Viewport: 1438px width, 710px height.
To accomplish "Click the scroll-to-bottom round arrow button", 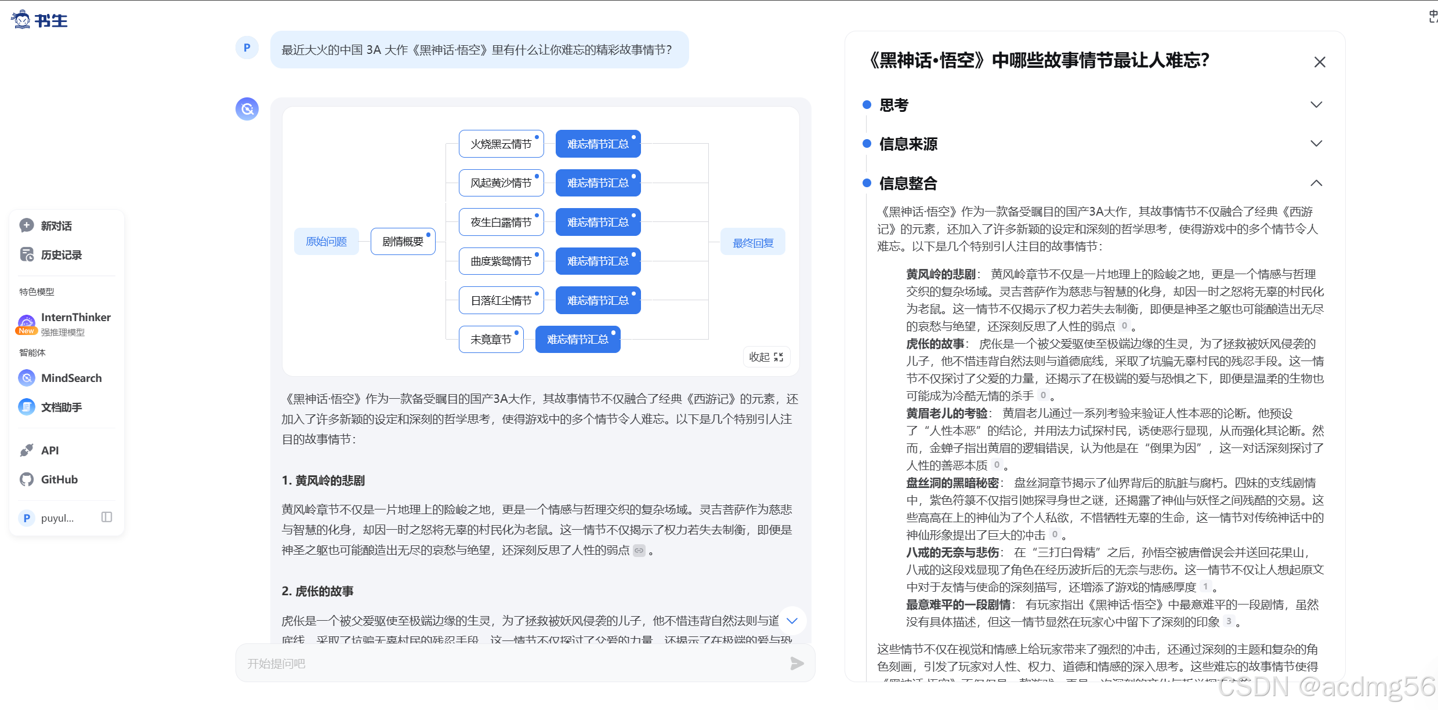I will 792,621.
